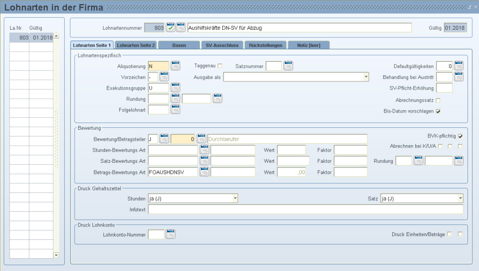Viewport: 479px width, 271px height.
Task: Expand the Ausgabe als dropdown
Action: point(366,77)
